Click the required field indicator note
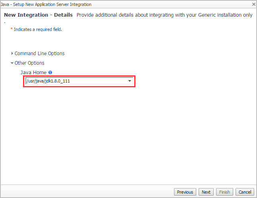Viewport: 257px width, 198px height. 38,29
